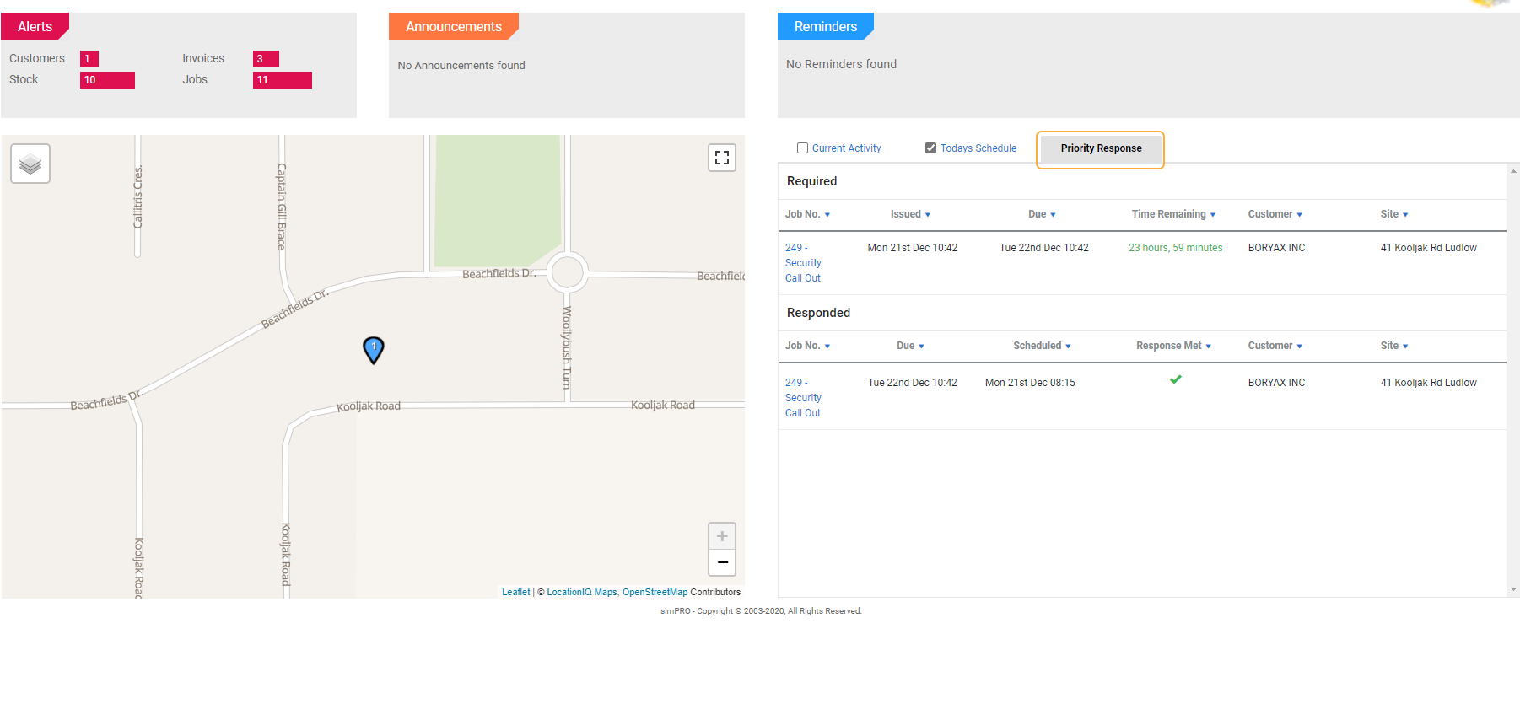Click the Customers alert count badge
The image size is (1520, 720).
[89, 59]
